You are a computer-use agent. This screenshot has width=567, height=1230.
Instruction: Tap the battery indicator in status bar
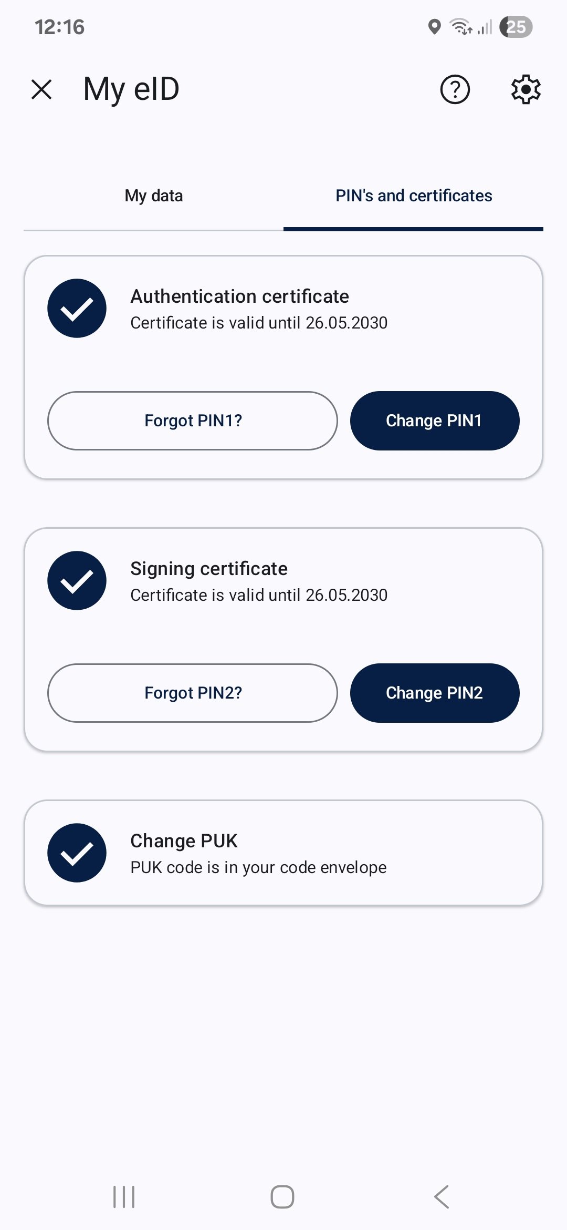tap(516, 27)
